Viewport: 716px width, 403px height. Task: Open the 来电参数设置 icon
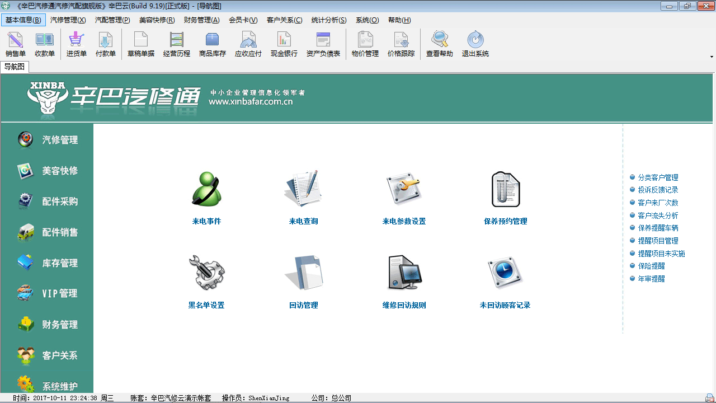pyautogui.click(x=404, y=189)
